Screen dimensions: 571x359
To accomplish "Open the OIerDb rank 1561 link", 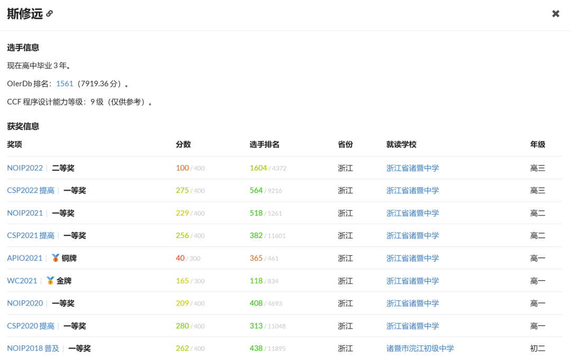I will 65,84.
